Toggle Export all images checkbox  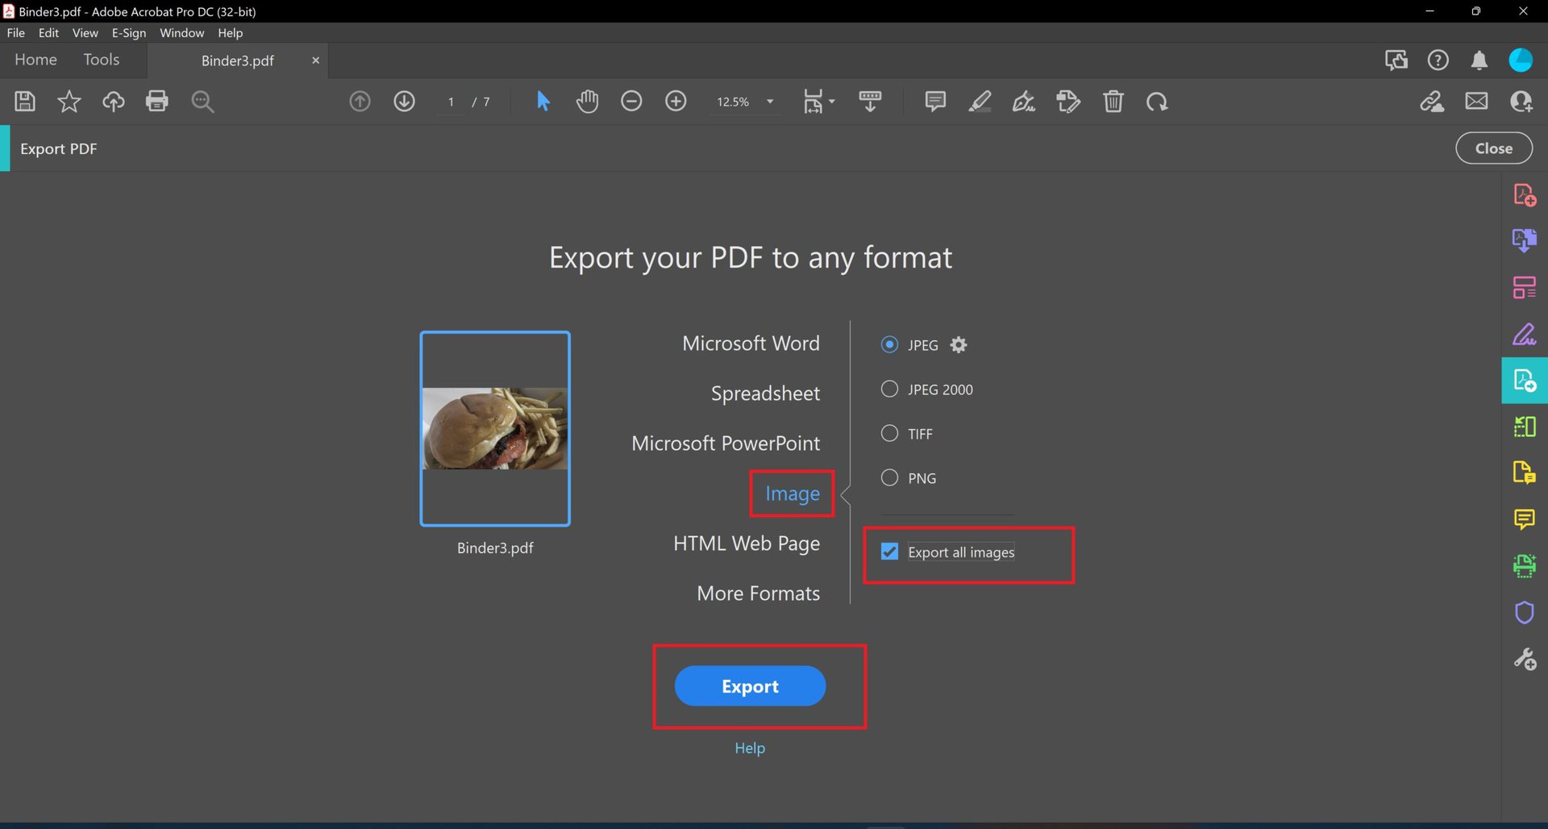tap(889, 552)
